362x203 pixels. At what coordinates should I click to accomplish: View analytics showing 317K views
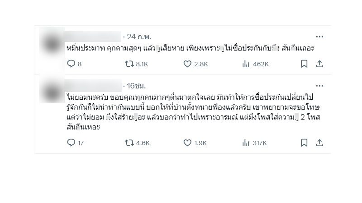click(247, 143)
